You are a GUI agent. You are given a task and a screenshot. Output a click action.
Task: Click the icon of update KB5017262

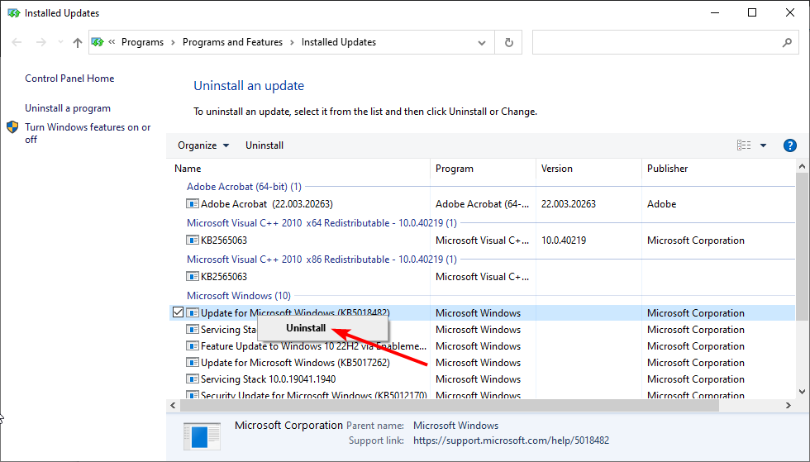tap(192, 362)
